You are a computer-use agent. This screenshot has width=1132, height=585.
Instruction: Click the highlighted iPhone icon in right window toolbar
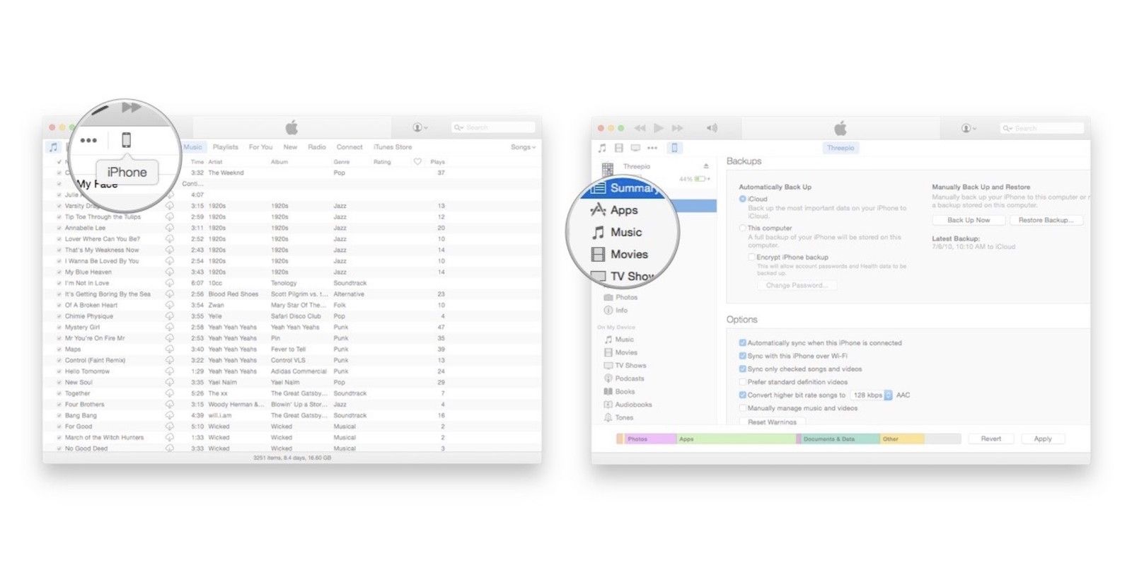[x=674, y=148]
